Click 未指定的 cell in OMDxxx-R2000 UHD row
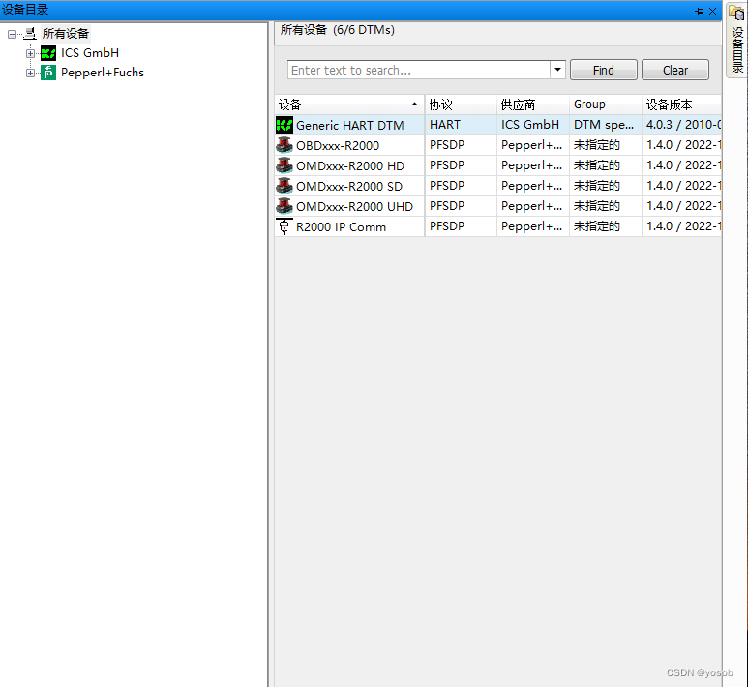This screenshot has height=687, width=748. 606,206
